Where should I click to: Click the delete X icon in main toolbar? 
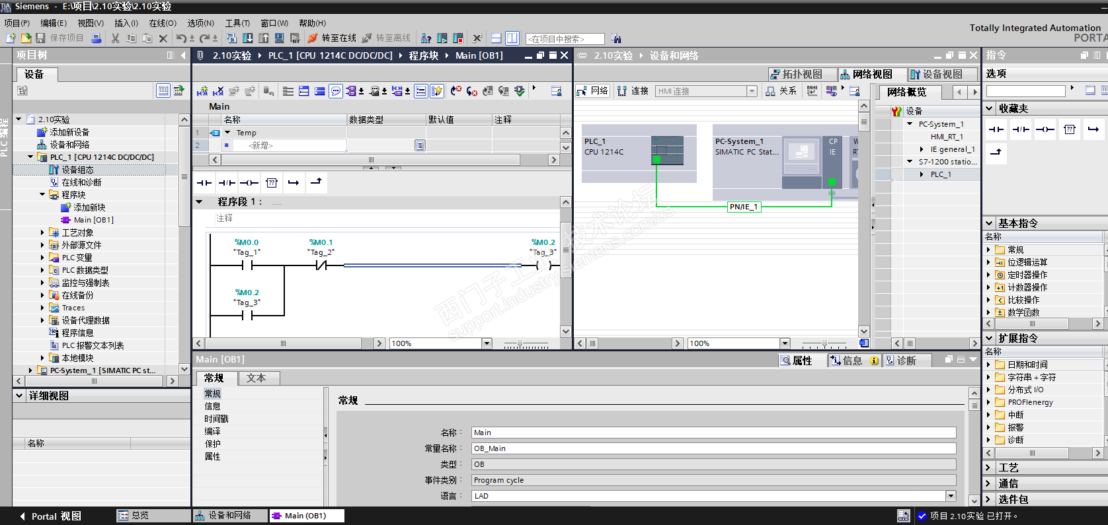(163, 38)
